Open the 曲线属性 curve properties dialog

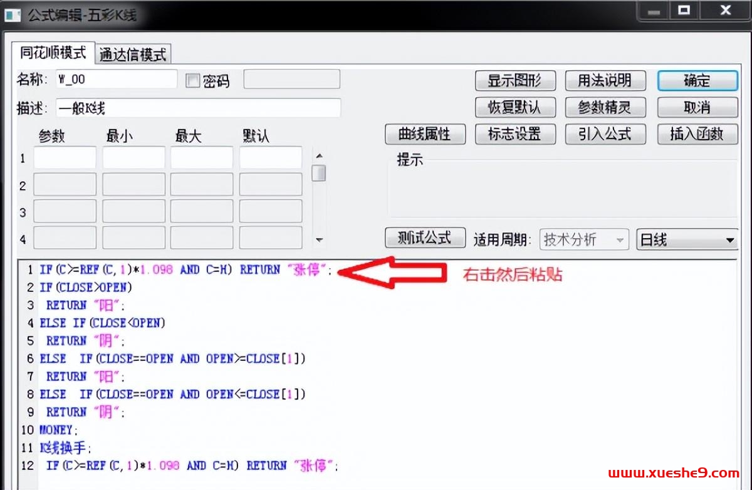[425, 134]
